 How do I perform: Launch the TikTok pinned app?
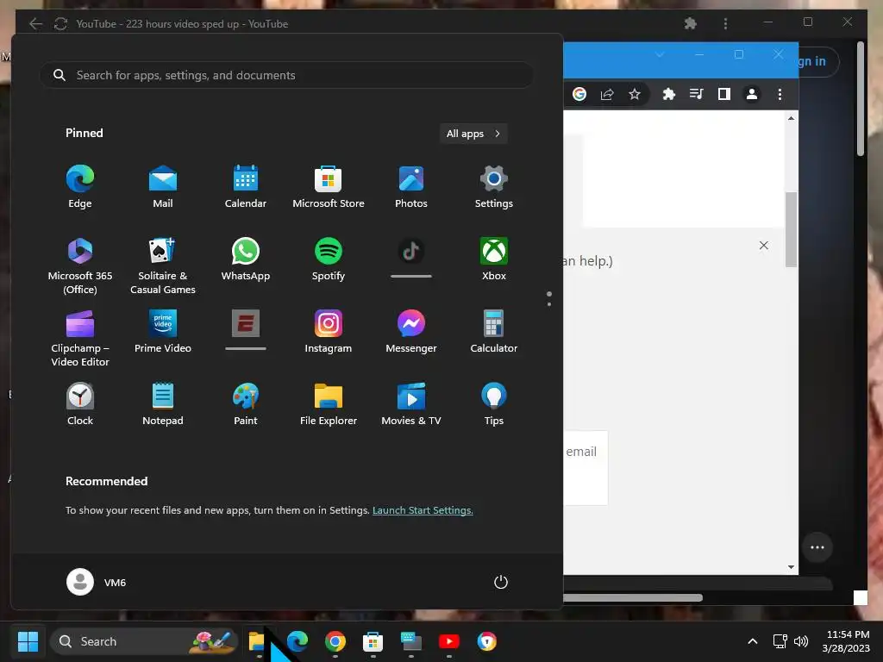point(411,258)
